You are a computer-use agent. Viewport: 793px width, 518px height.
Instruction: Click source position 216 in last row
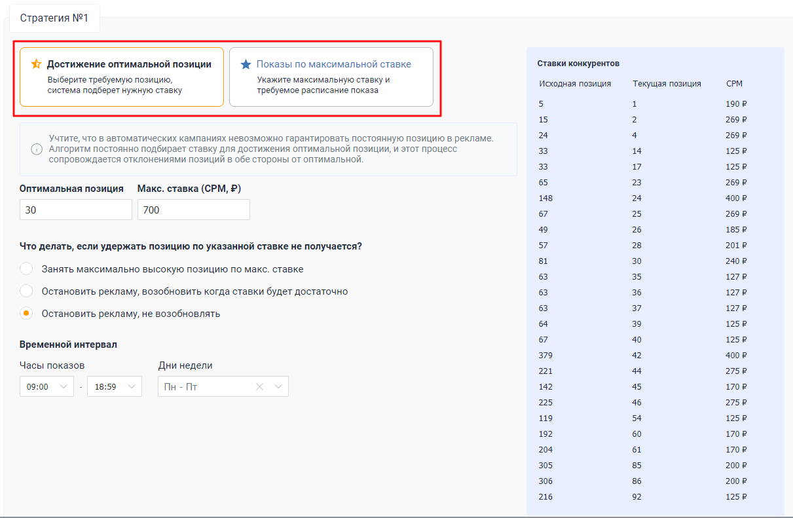click(545, 497)
